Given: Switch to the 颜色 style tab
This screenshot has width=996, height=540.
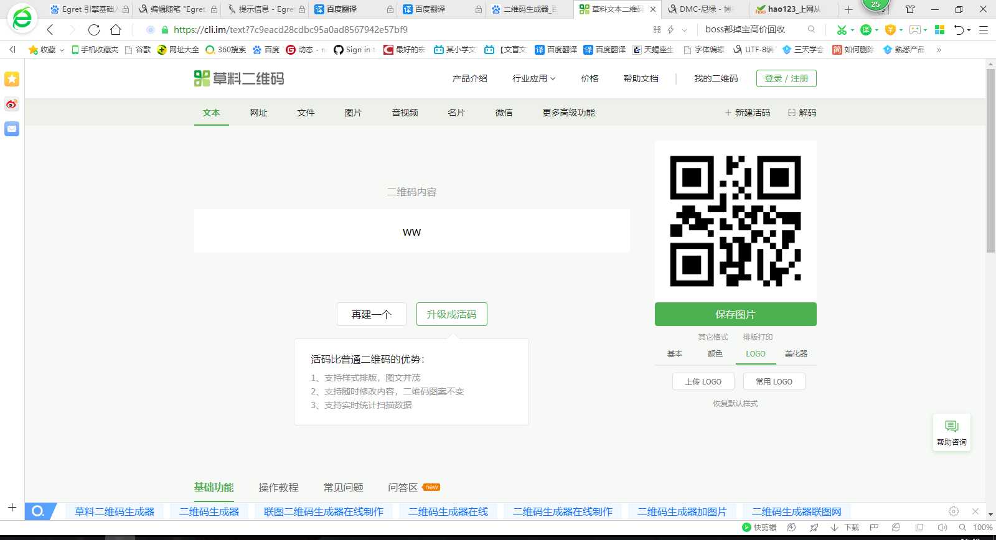Looking at the screenshot, I should coord(715,353).
